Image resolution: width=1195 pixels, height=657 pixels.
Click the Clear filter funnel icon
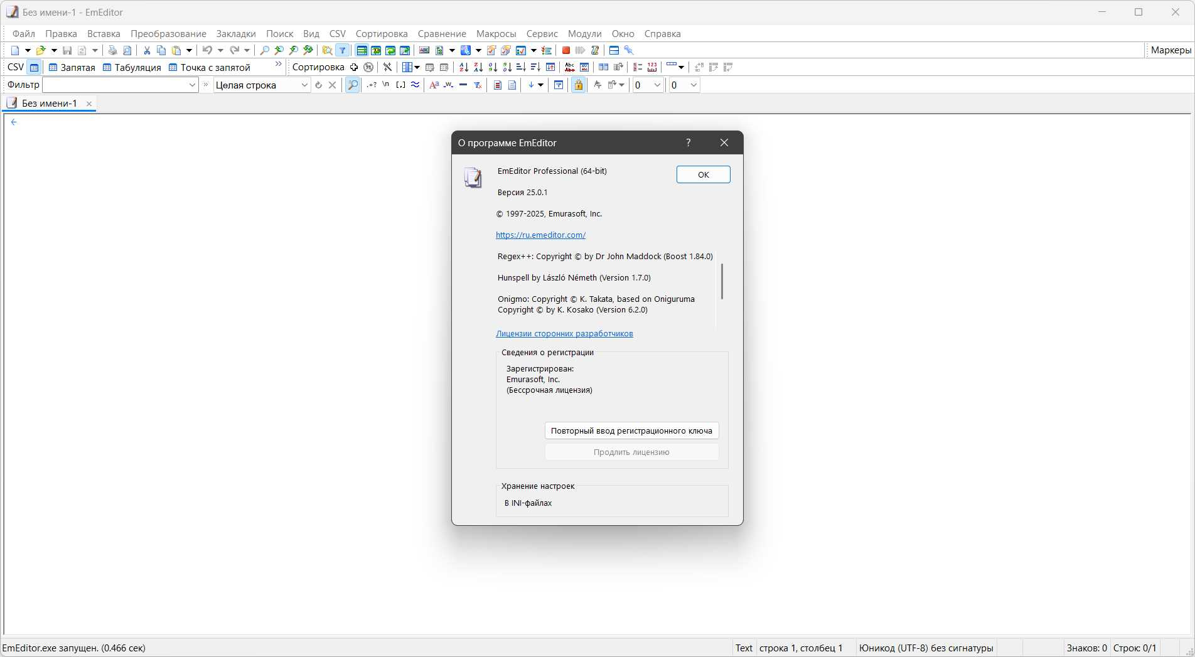[x=478, y=85]
